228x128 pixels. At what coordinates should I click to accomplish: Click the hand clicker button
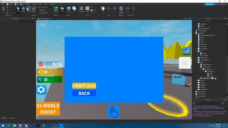pos(114,112)
